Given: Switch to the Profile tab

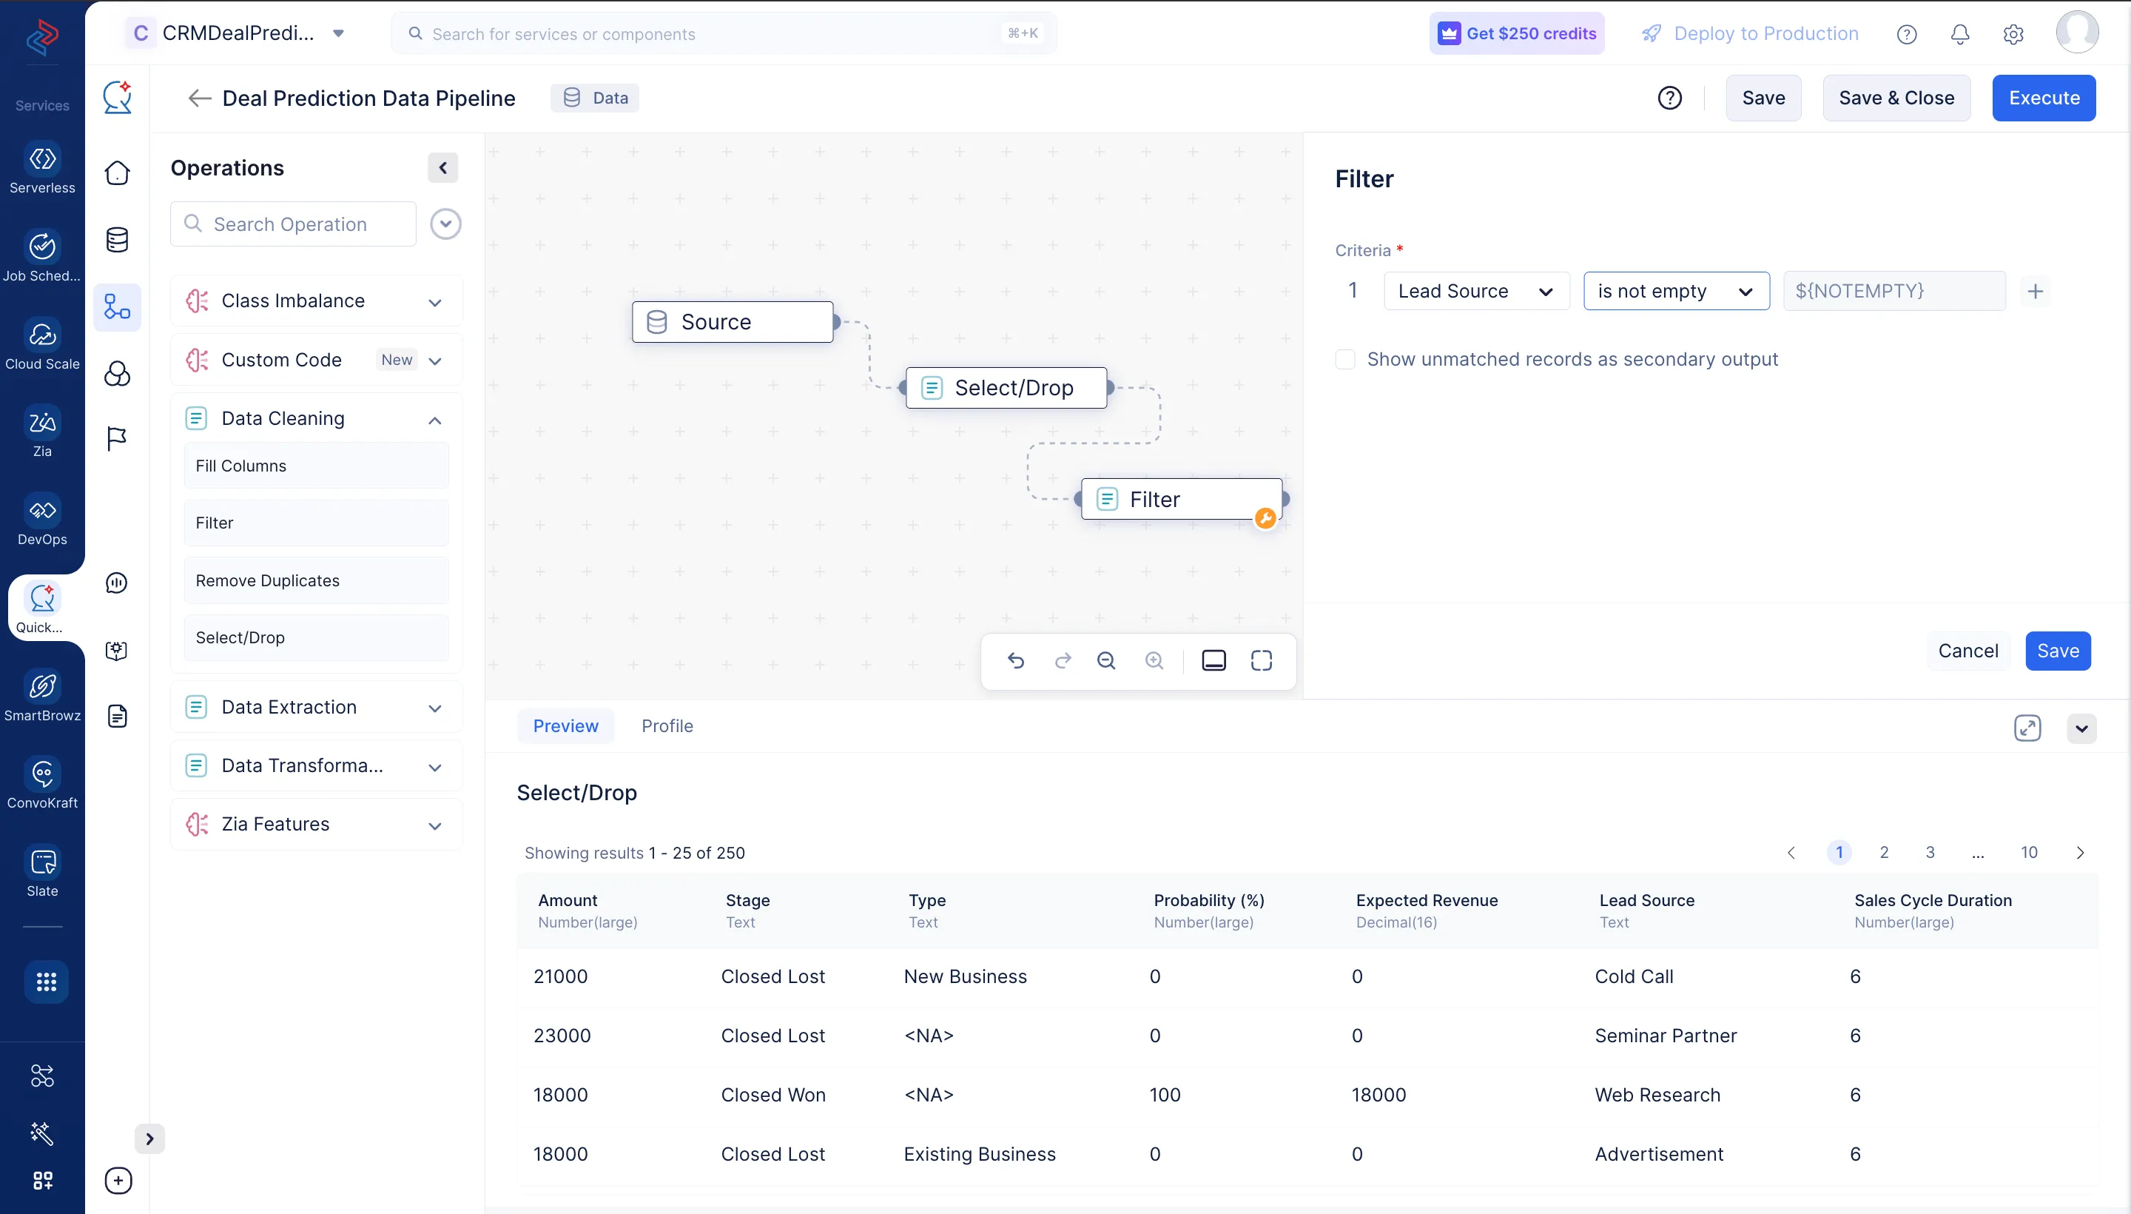Looking at the screenshot, I should tap(667, 725).
